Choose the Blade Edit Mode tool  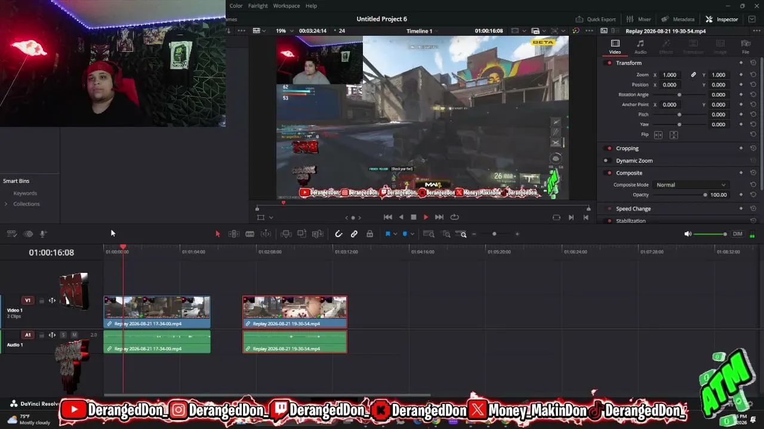coord(250,234)
